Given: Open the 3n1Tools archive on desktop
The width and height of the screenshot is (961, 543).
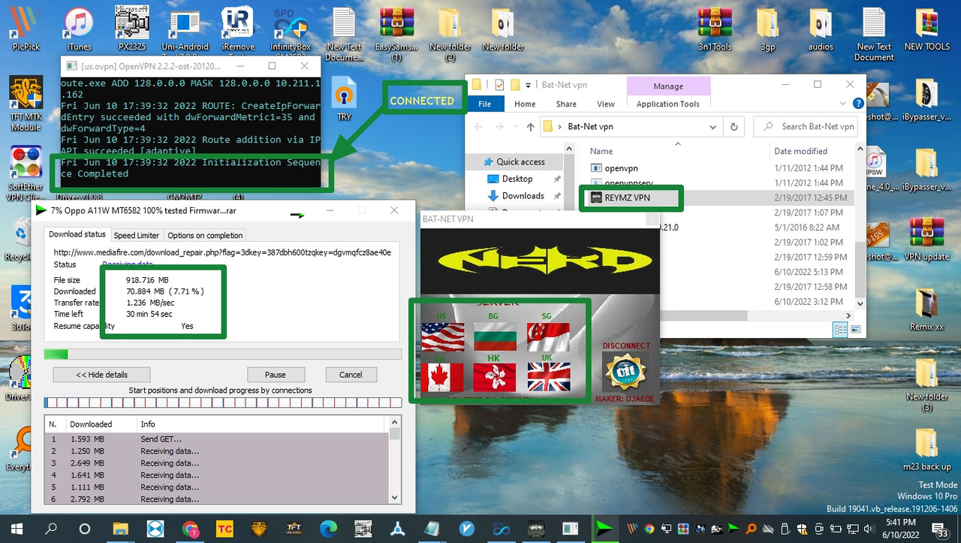Looking at the screenshot, I should pos(714,29).
